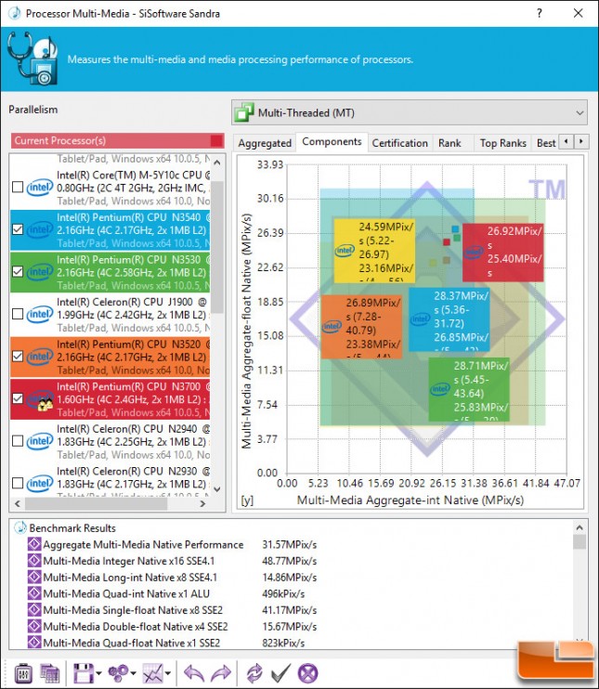Click the save floppy disk icon
Viewport: 599px width, 689px height.
pos(83,673)
